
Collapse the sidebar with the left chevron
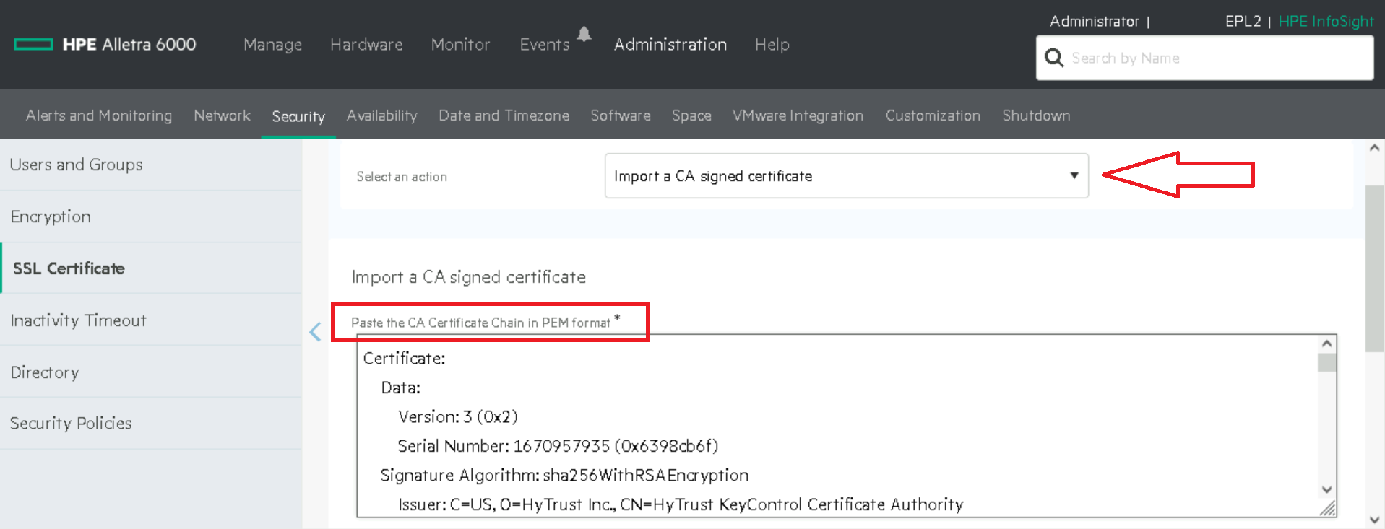[315, 332]
